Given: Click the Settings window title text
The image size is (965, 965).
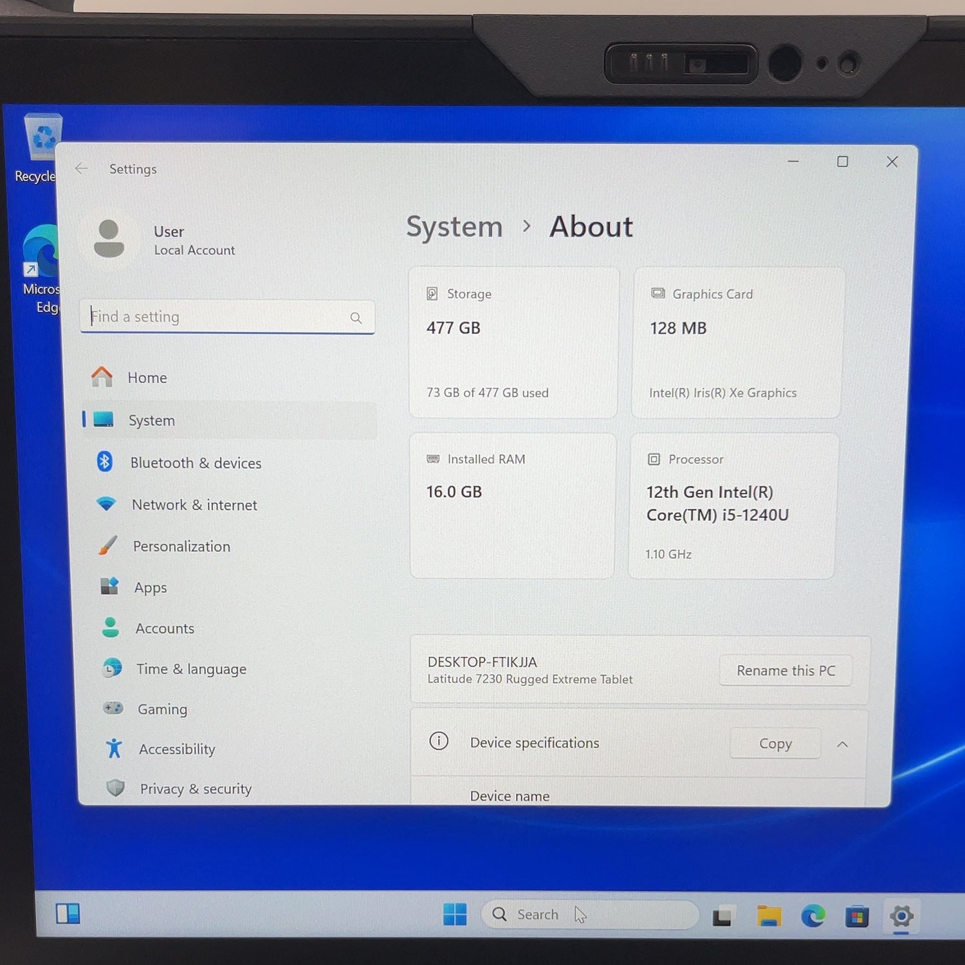Looking at the screenshot, I should [133, 169].
